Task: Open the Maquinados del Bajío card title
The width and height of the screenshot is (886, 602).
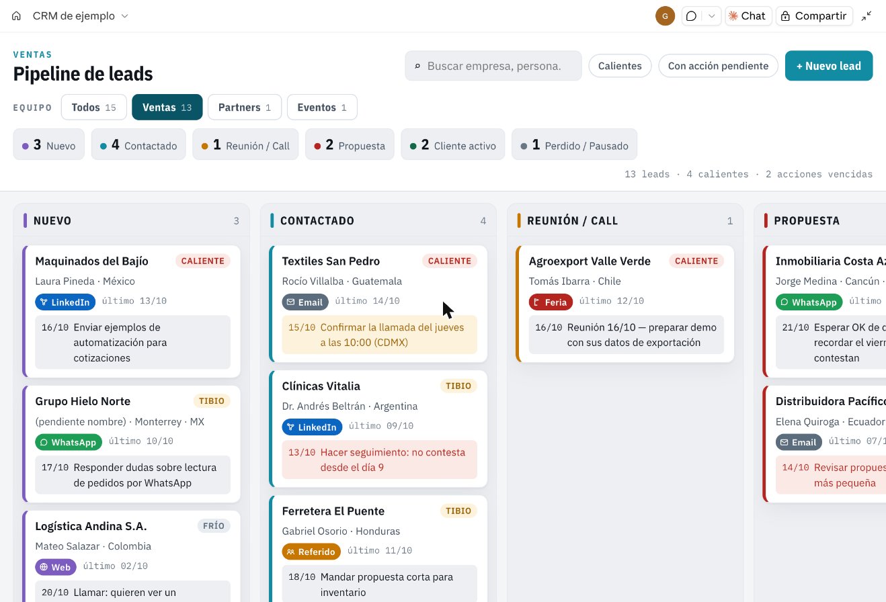Action: [91, 261]
